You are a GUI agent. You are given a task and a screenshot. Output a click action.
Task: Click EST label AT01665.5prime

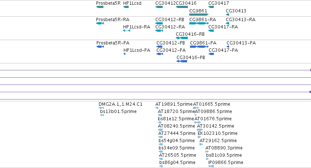pos(212,104)
